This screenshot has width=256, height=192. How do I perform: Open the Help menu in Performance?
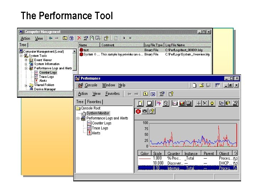click(x=122, y=85)
